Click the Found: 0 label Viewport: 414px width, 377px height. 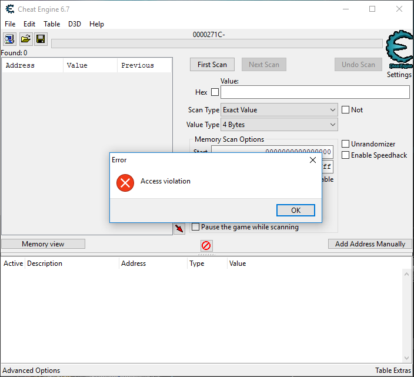tap(14, 53)
